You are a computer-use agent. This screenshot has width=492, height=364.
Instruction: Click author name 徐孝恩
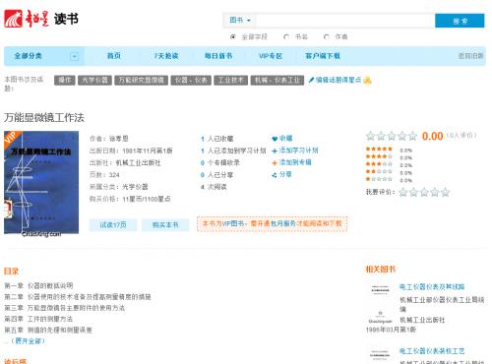[118, 139]
